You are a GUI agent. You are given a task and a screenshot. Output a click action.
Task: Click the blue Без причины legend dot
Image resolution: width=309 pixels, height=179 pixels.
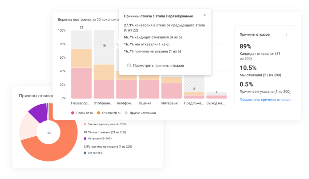point(85,153)
